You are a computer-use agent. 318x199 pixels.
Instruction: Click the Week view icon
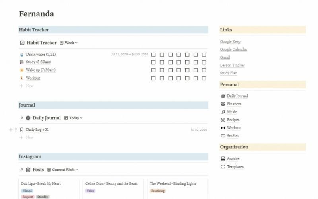[62, 43]
